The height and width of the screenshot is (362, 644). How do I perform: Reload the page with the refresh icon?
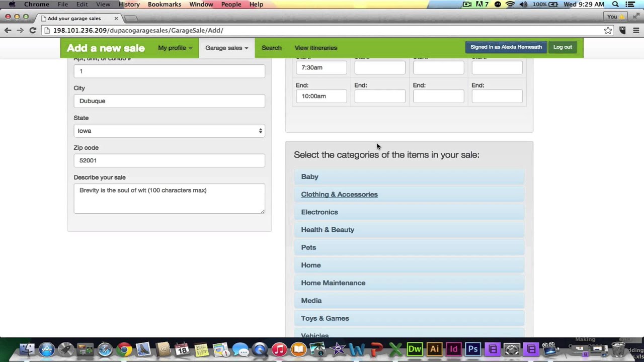click(33, 30)
